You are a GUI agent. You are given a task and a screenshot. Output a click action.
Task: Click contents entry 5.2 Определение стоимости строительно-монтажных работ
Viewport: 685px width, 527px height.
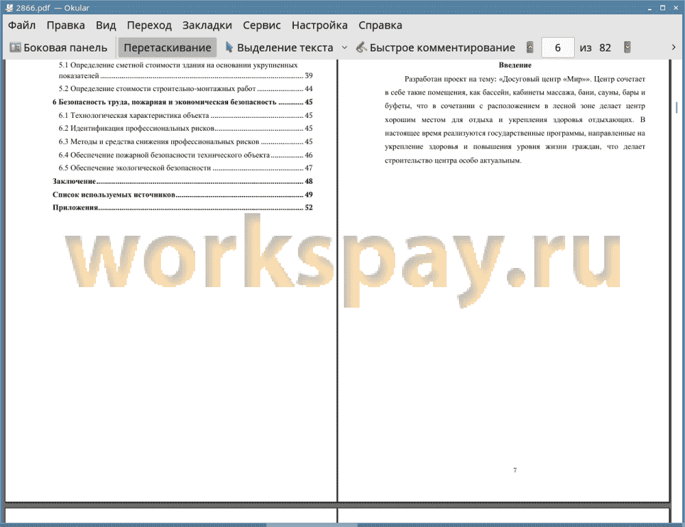[185, 88]
